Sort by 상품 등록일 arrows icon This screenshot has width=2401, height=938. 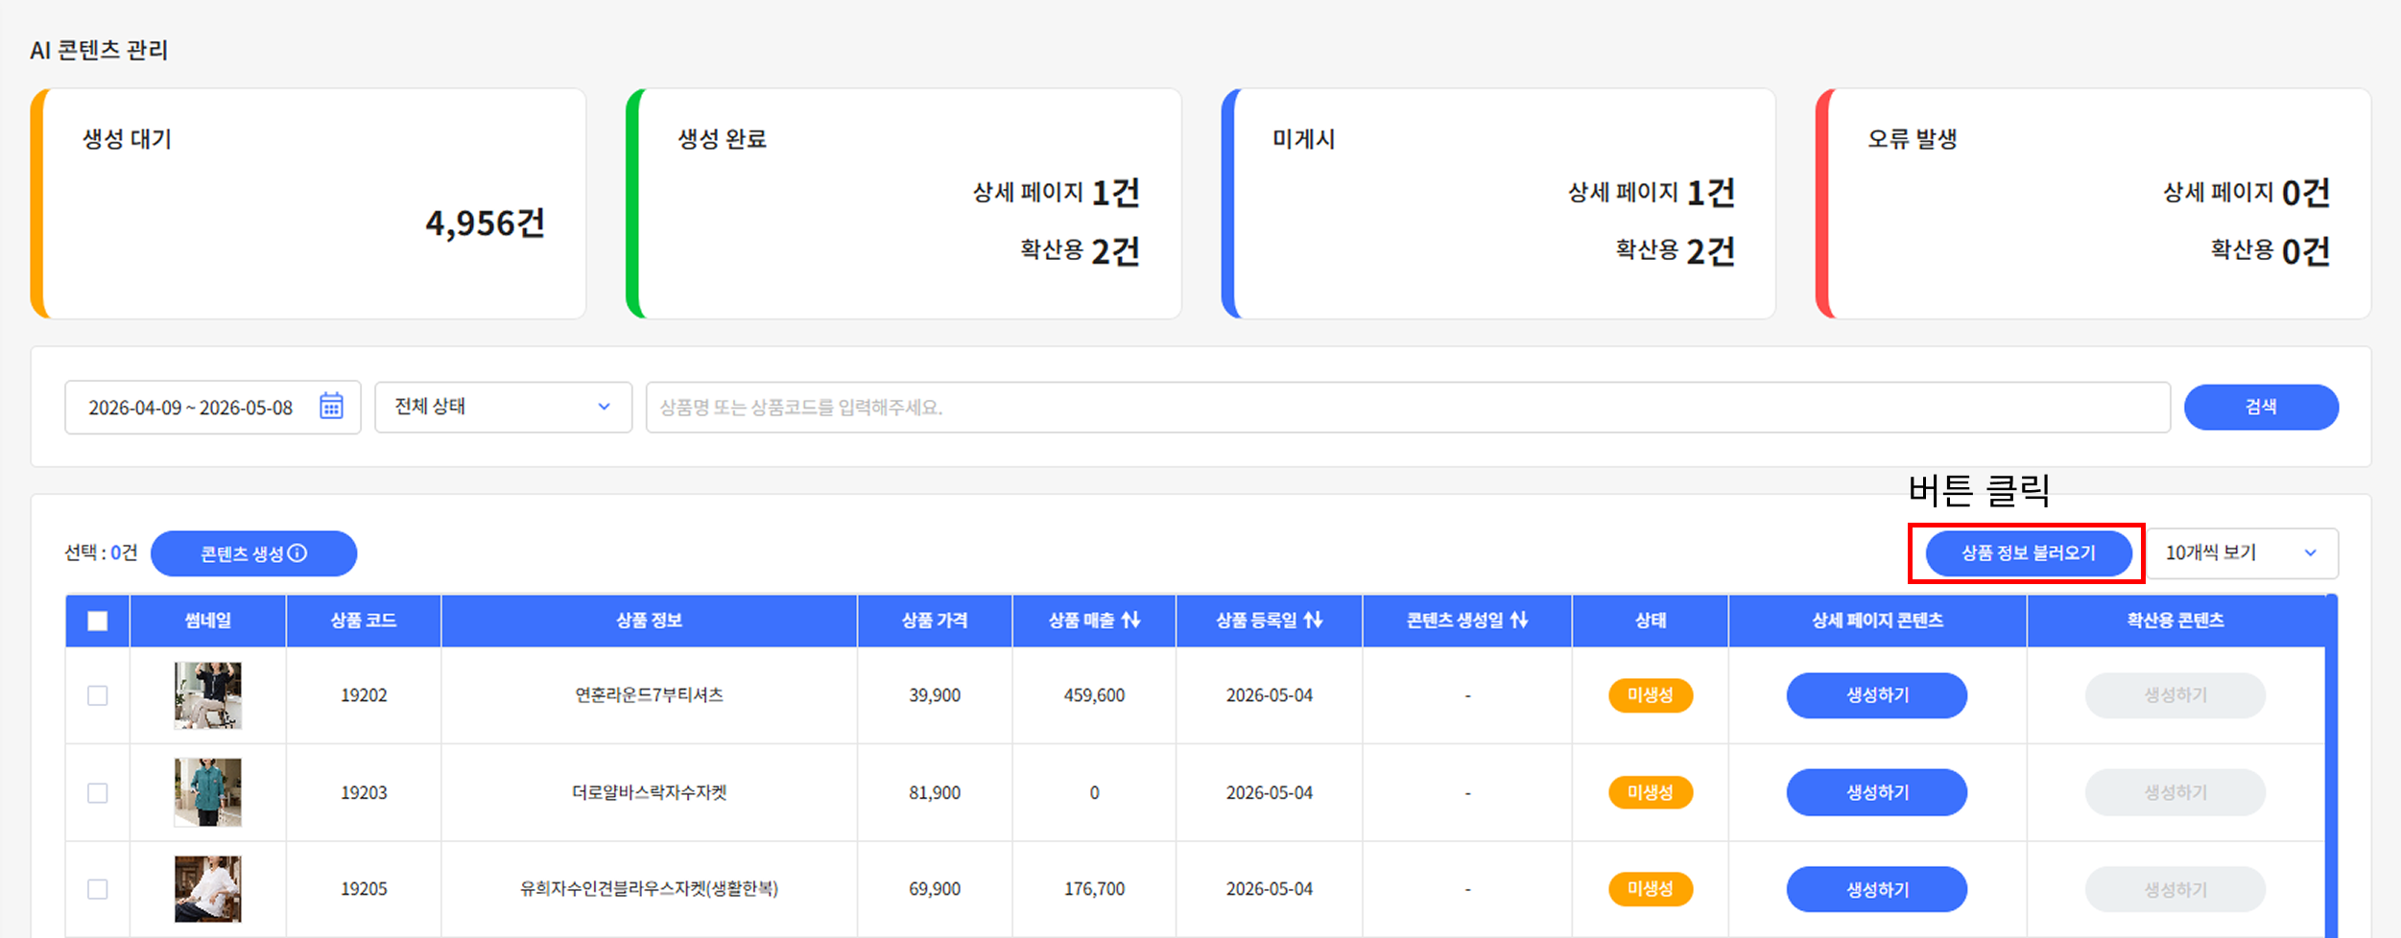point(1313,621)
